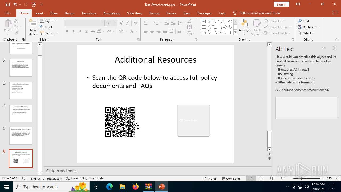Select slide 4 thumbnail

tap(21, 113)
